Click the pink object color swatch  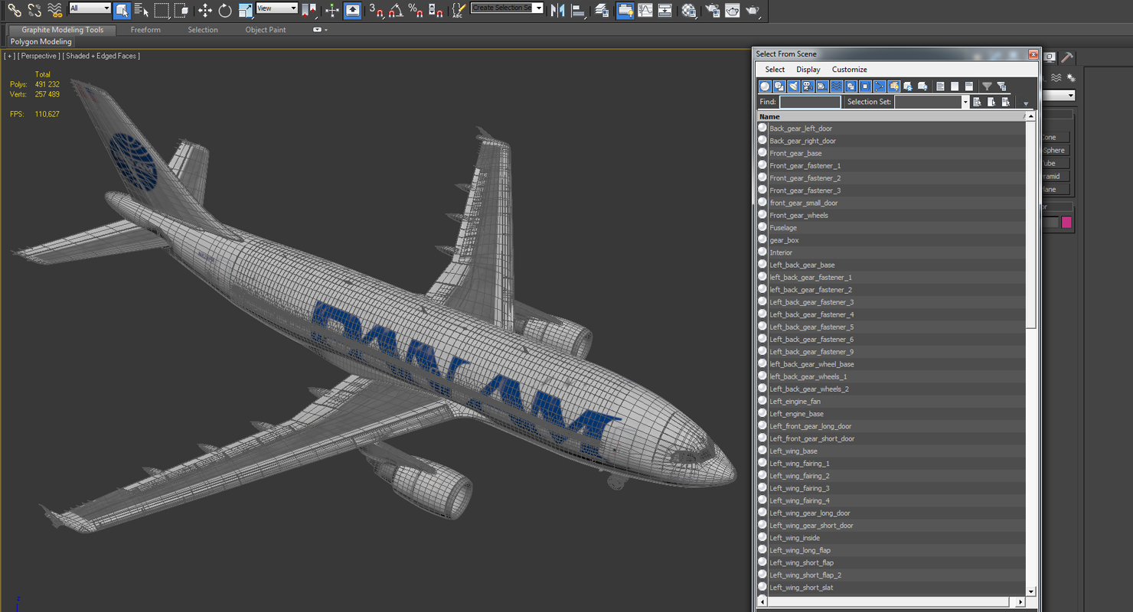(1066, 223)
